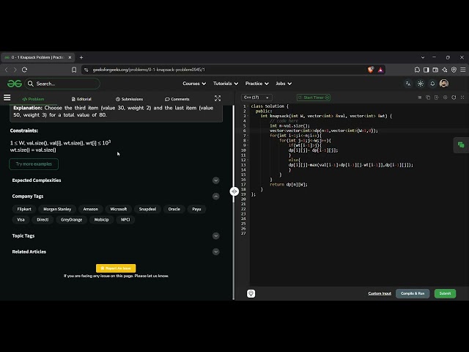Click Compile & Run button
469x352 pixels.
pyautogui.click(x=413, y=293)
